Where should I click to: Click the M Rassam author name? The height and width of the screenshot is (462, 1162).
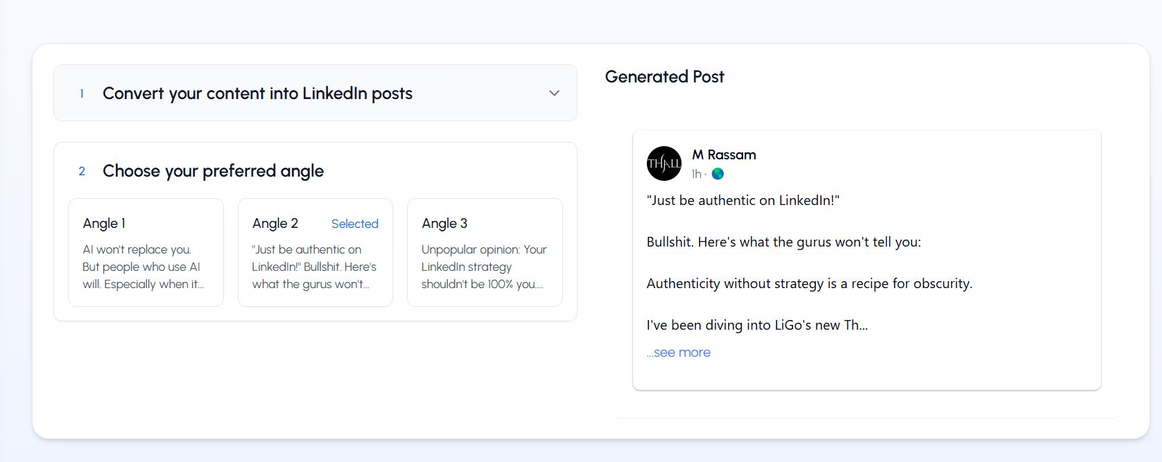(x=724, y=154)
